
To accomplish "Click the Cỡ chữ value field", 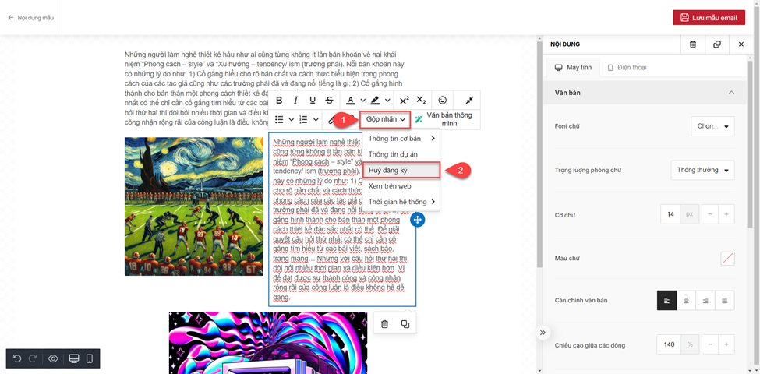I will coord(670,214).
